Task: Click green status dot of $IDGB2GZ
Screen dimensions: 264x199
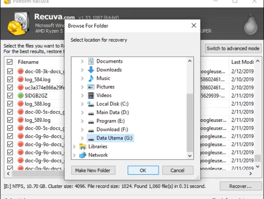Action: pyautogui.click(x=20, y=95)
